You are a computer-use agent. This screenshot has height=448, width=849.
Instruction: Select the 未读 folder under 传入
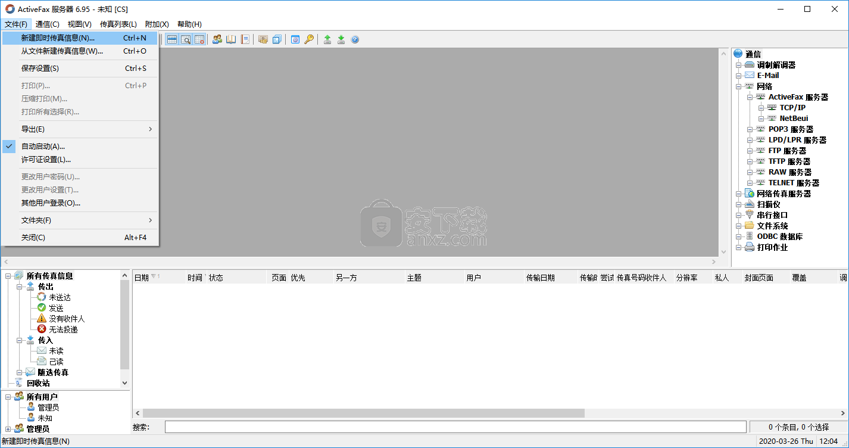56,351
